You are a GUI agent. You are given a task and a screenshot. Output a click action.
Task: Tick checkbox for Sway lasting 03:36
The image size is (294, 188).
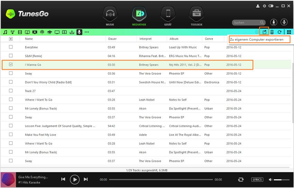click(x=11, y=73)
